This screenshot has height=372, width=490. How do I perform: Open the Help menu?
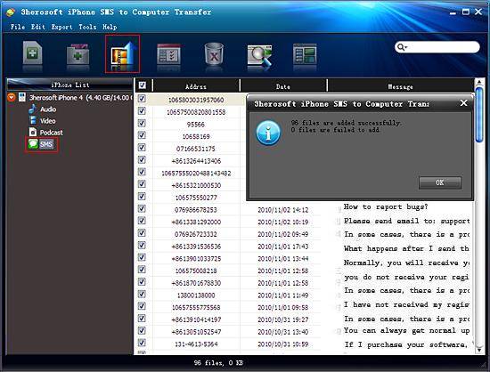tap(110, 27)
